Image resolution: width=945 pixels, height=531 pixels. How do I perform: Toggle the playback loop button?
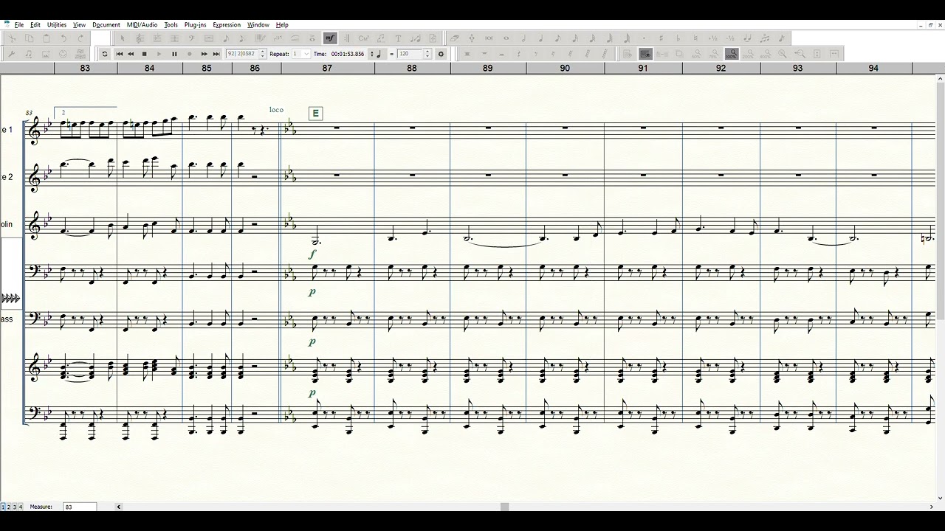(105, 54)
